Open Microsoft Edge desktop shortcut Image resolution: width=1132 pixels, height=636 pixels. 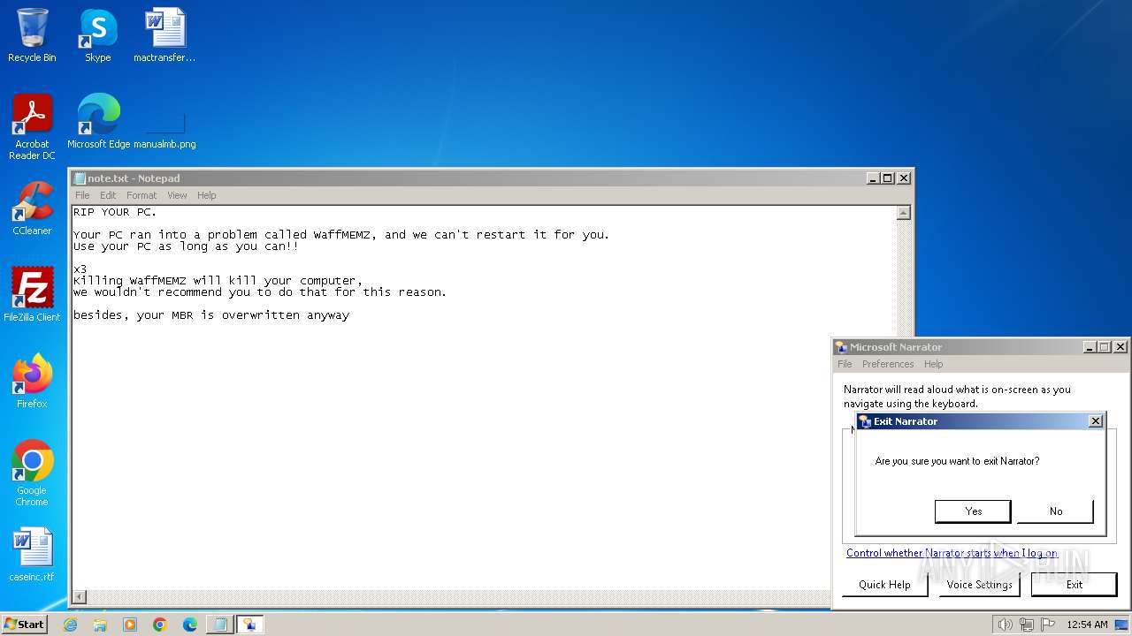click(98, 122)
